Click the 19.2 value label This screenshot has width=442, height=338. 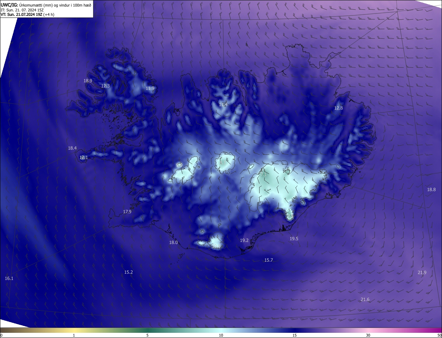click(244, 240)
